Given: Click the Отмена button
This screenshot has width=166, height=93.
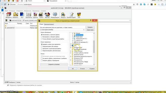Looking at the screenshot, I should click(82, 69).
